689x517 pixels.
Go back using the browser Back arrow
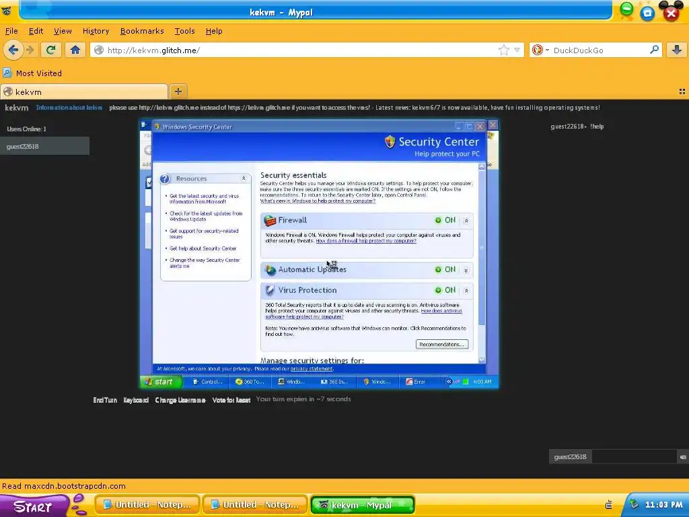[13, 50]
